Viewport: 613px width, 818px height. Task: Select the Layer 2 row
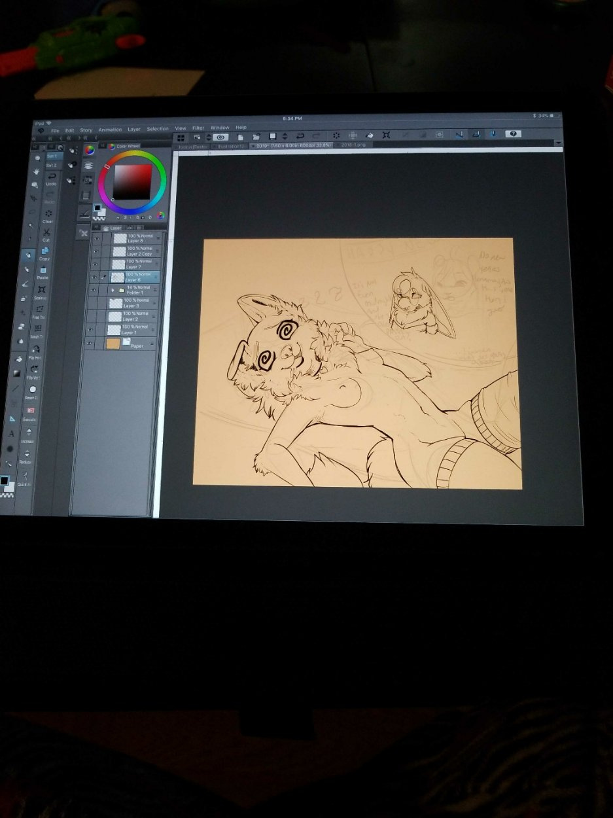[x=122, y=317]
